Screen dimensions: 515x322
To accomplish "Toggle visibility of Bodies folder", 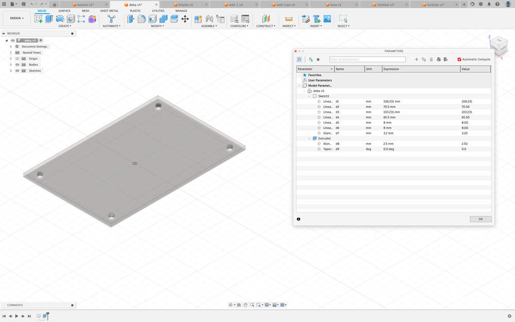I will (x=18, y=65).
